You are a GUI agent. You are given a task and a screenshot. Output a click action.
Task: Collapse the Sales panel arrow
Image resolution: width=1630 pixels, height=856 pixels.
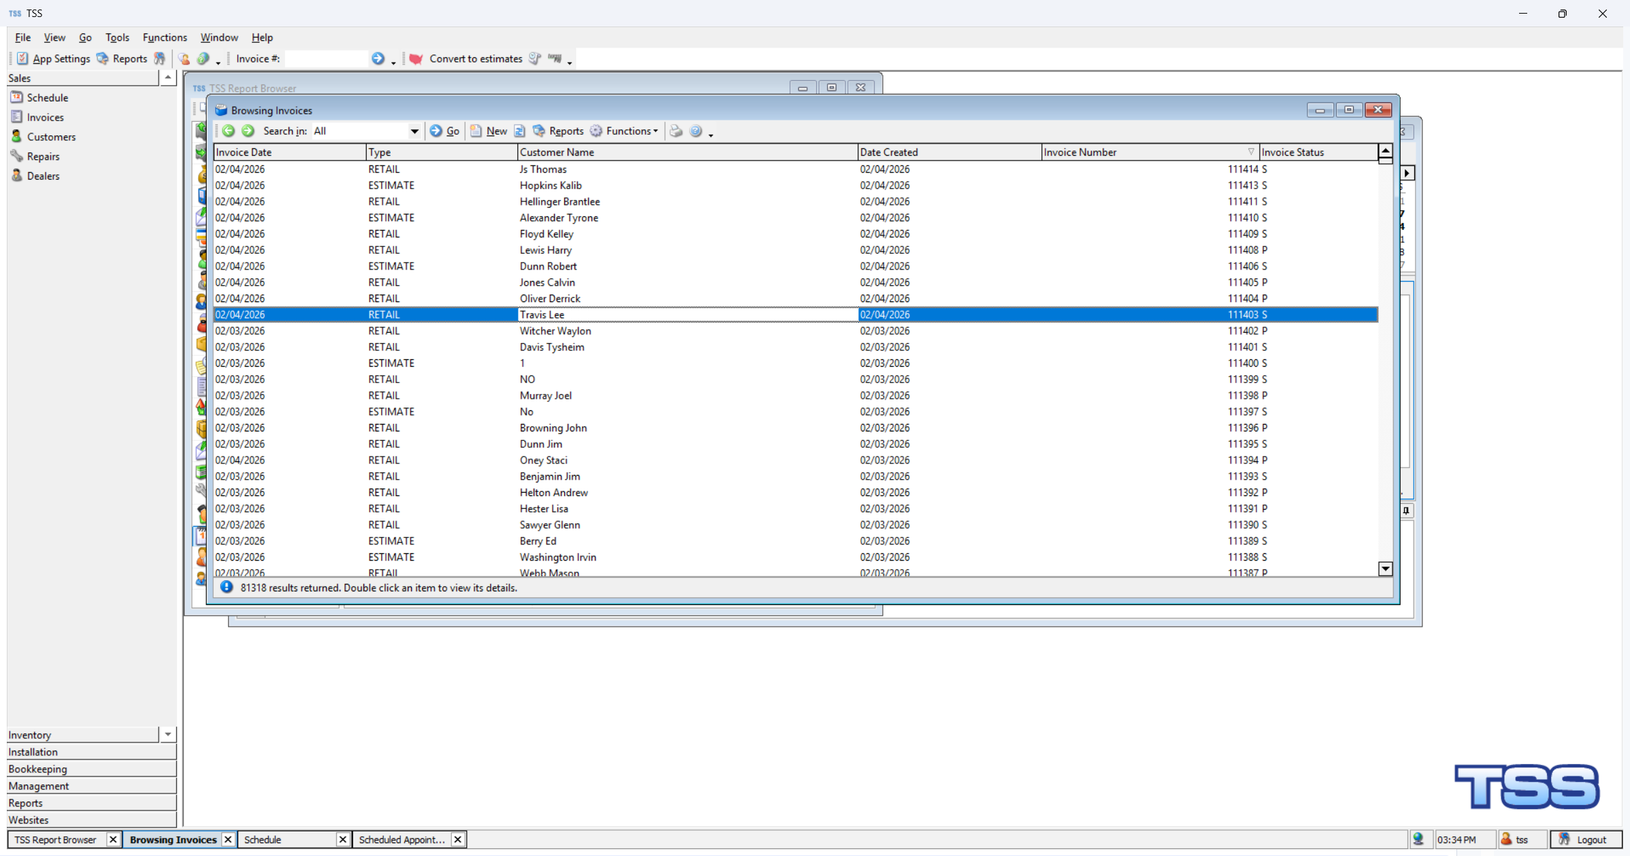click(167, 78)
